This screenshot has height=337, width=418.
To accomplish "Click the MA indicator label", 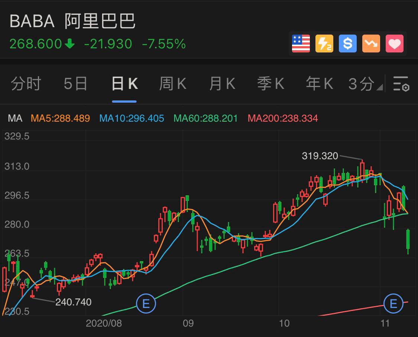I will coord(15,119).
